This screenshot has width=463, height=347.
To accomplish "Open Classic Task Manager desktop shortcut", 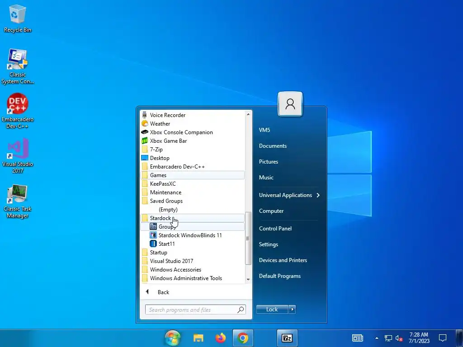I will (x=18, y=201).
